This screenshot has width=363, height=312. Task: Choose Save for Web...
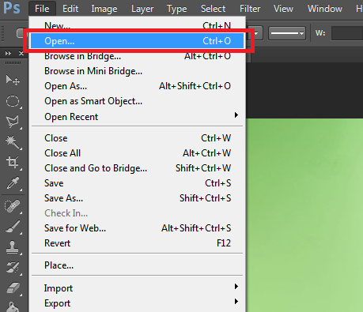137,228
